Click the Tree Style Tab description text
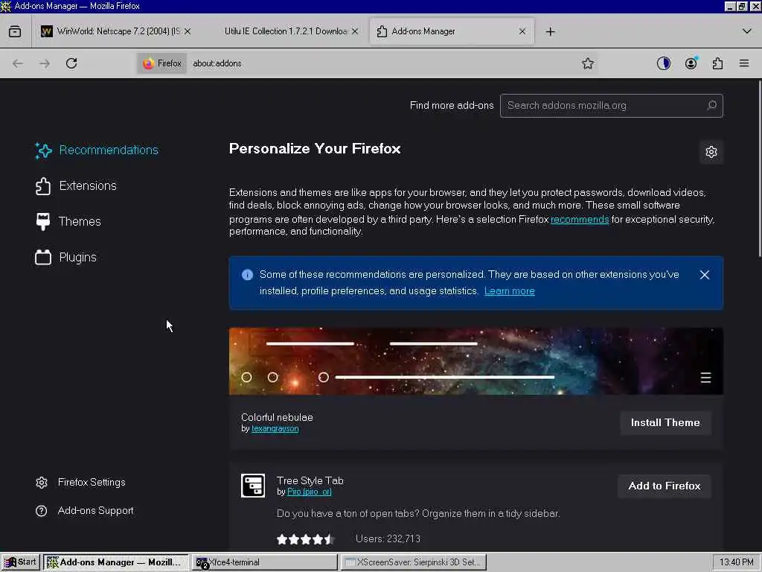 coord(418,514)
